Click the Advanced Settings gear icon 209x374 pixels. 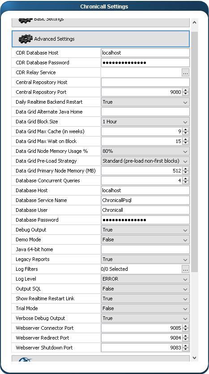tap(26, 39)
